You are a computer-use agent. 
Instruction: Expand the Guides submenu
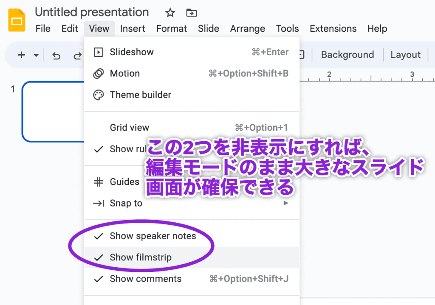pyautogui.click(x=124, y=182)
